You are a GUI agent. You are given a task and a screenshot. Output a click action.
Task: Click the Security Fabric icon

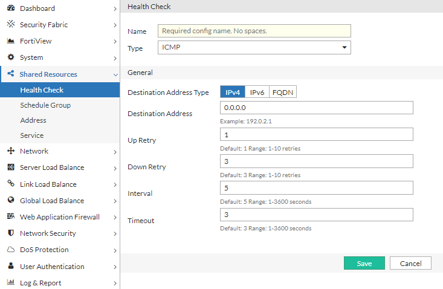(x=10, y=25)
